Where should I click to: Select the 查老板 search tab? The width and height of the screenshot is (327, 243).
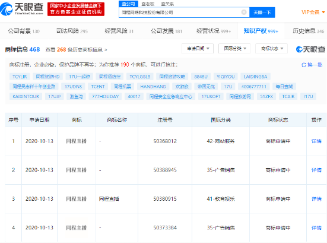[148, 4]
